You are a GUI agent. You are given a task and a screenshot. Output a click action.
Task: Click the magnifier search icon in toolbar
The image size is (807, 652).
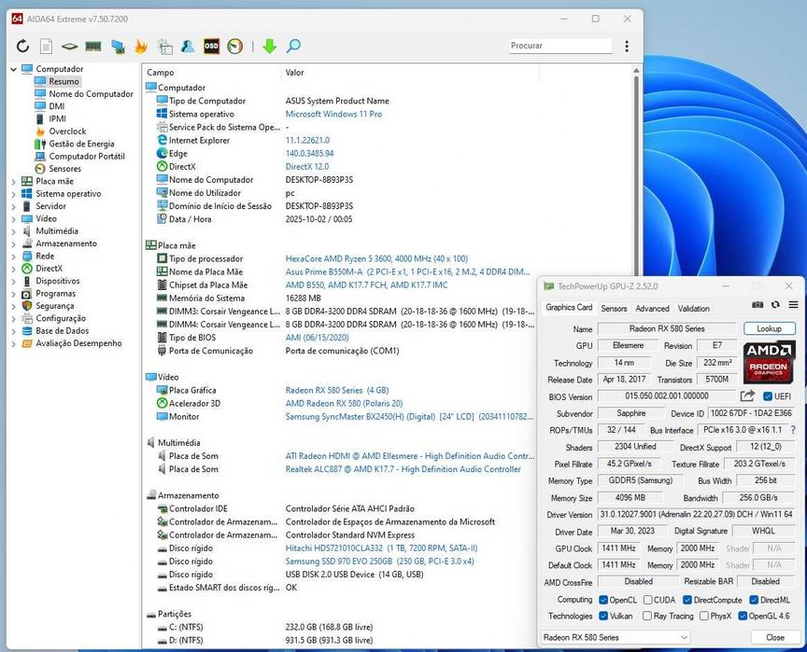coord(293,46)
